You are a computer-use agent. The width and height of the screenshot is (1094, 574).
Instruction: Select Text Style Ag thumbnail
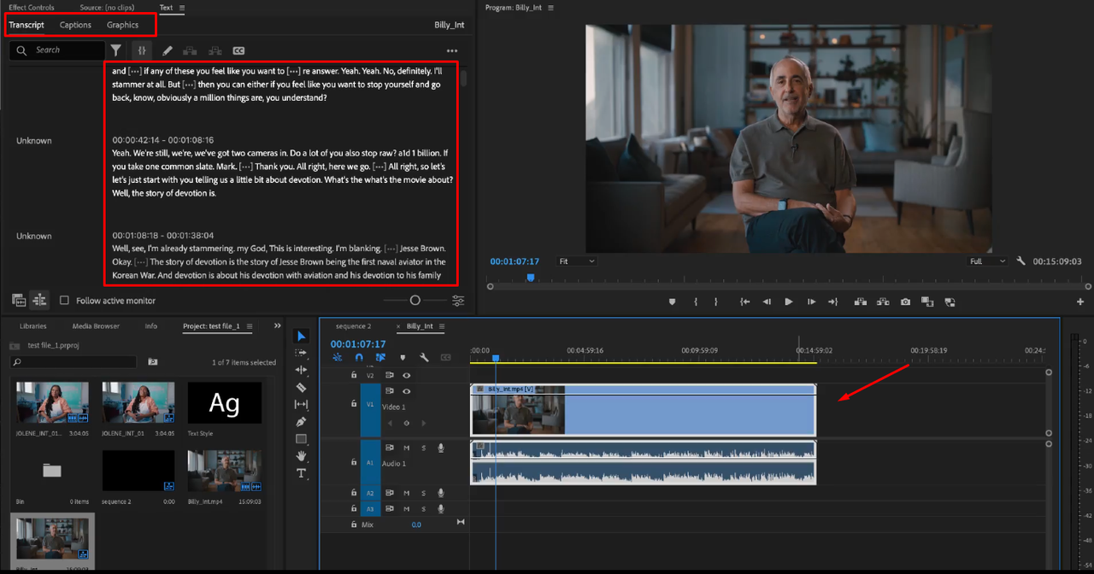[224, 402]
